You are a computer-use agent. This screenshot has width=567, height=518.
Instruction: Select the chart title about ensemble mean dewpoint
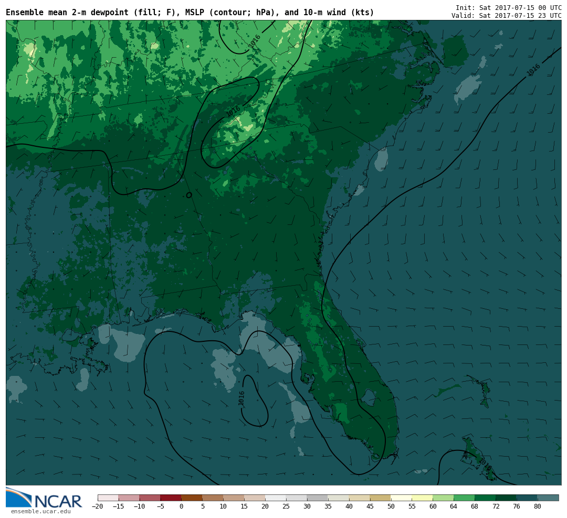pyautogui.click(x=190, y=13)
